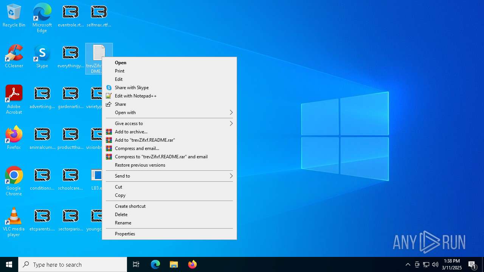Select the schoolcare desktop file
The width and height of the screenshot is (484, 272).
(x=71, y=179)
